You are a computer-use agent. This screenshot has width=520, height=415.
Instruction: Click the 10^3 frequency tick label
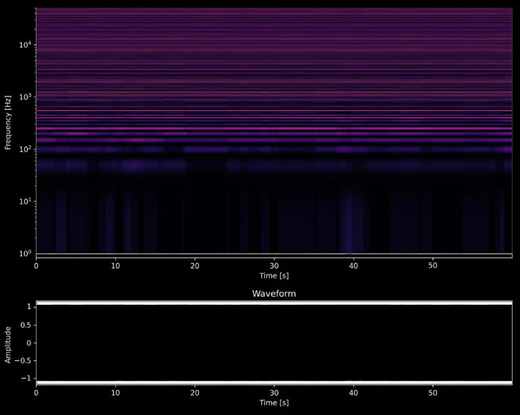24,97
